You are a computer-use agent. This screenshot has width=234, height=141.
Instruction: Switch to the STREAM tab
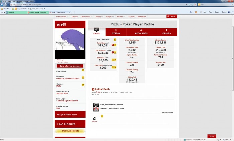click(x=116, y=32)
